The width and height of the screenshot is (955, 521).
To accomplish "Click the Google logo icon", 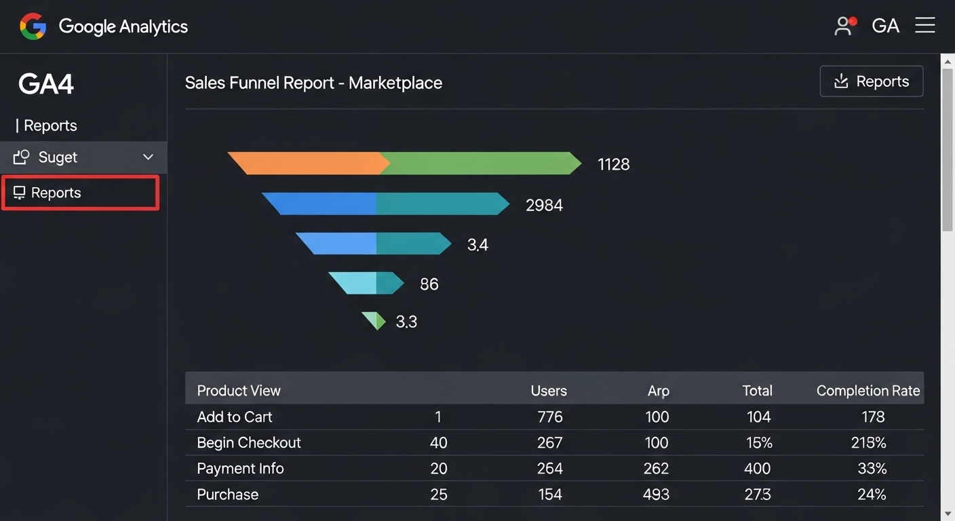I will point(33,26).
